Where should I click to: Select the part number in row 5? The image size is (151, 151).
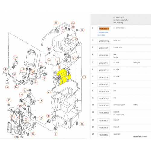(104, 63)
